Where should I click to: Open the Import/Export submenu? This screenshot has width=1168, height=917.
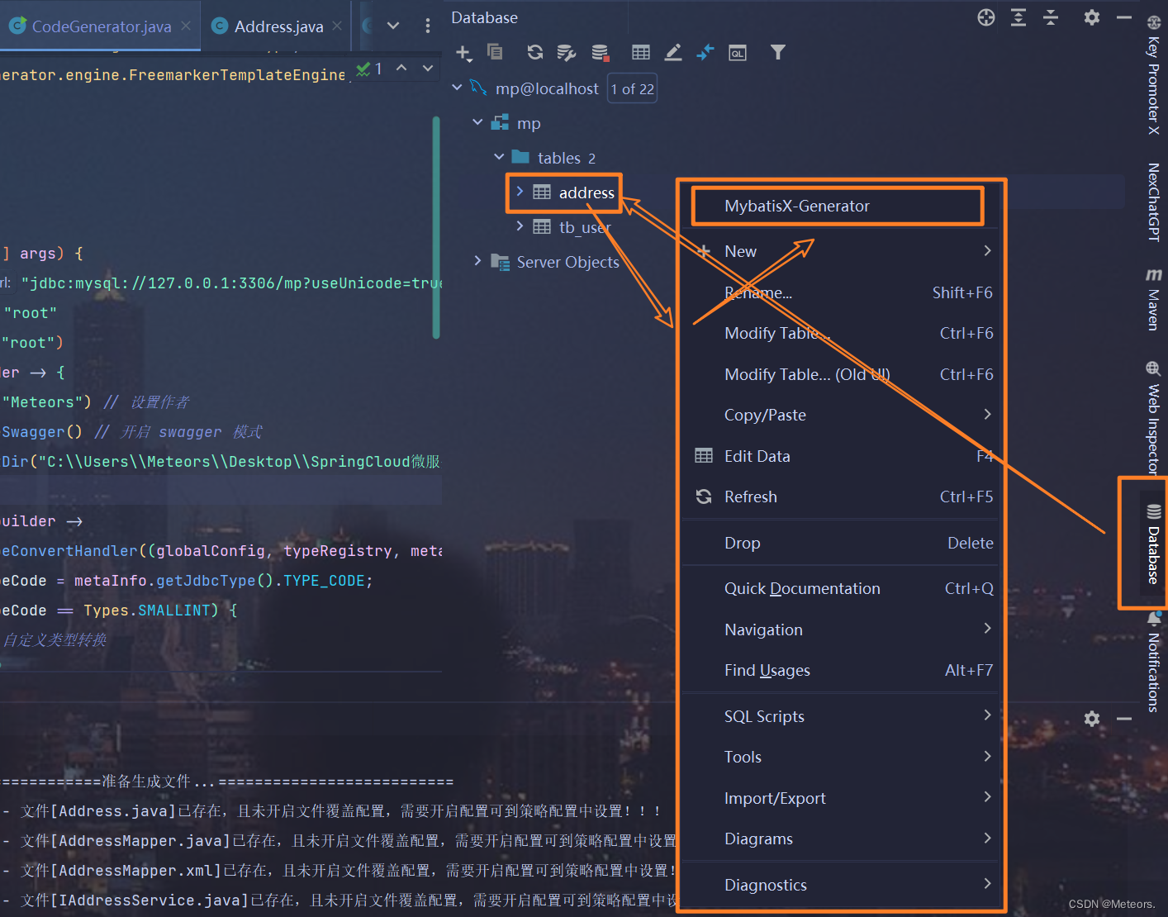pos(838,798)
